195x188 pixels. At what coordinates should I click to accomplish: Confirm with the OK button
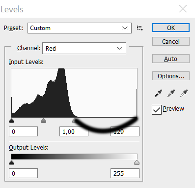[171, 28]
